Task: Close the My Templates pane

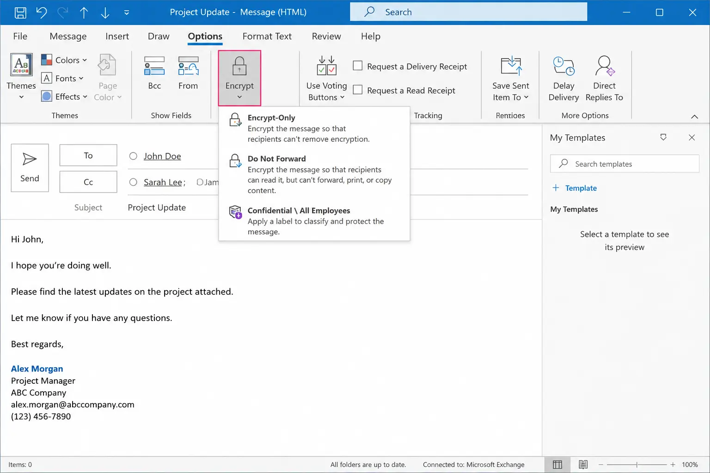Action: point(692,137)
